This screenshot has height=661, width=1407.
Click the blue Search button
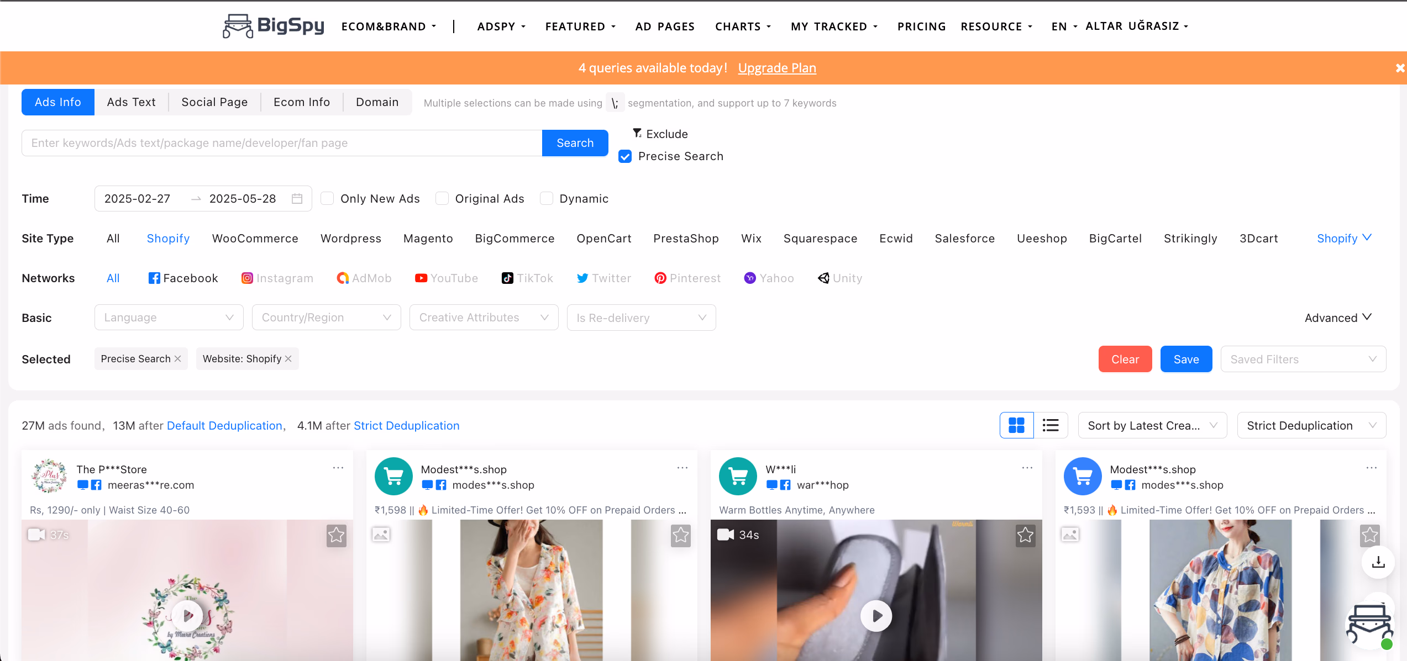pos(575,143)
